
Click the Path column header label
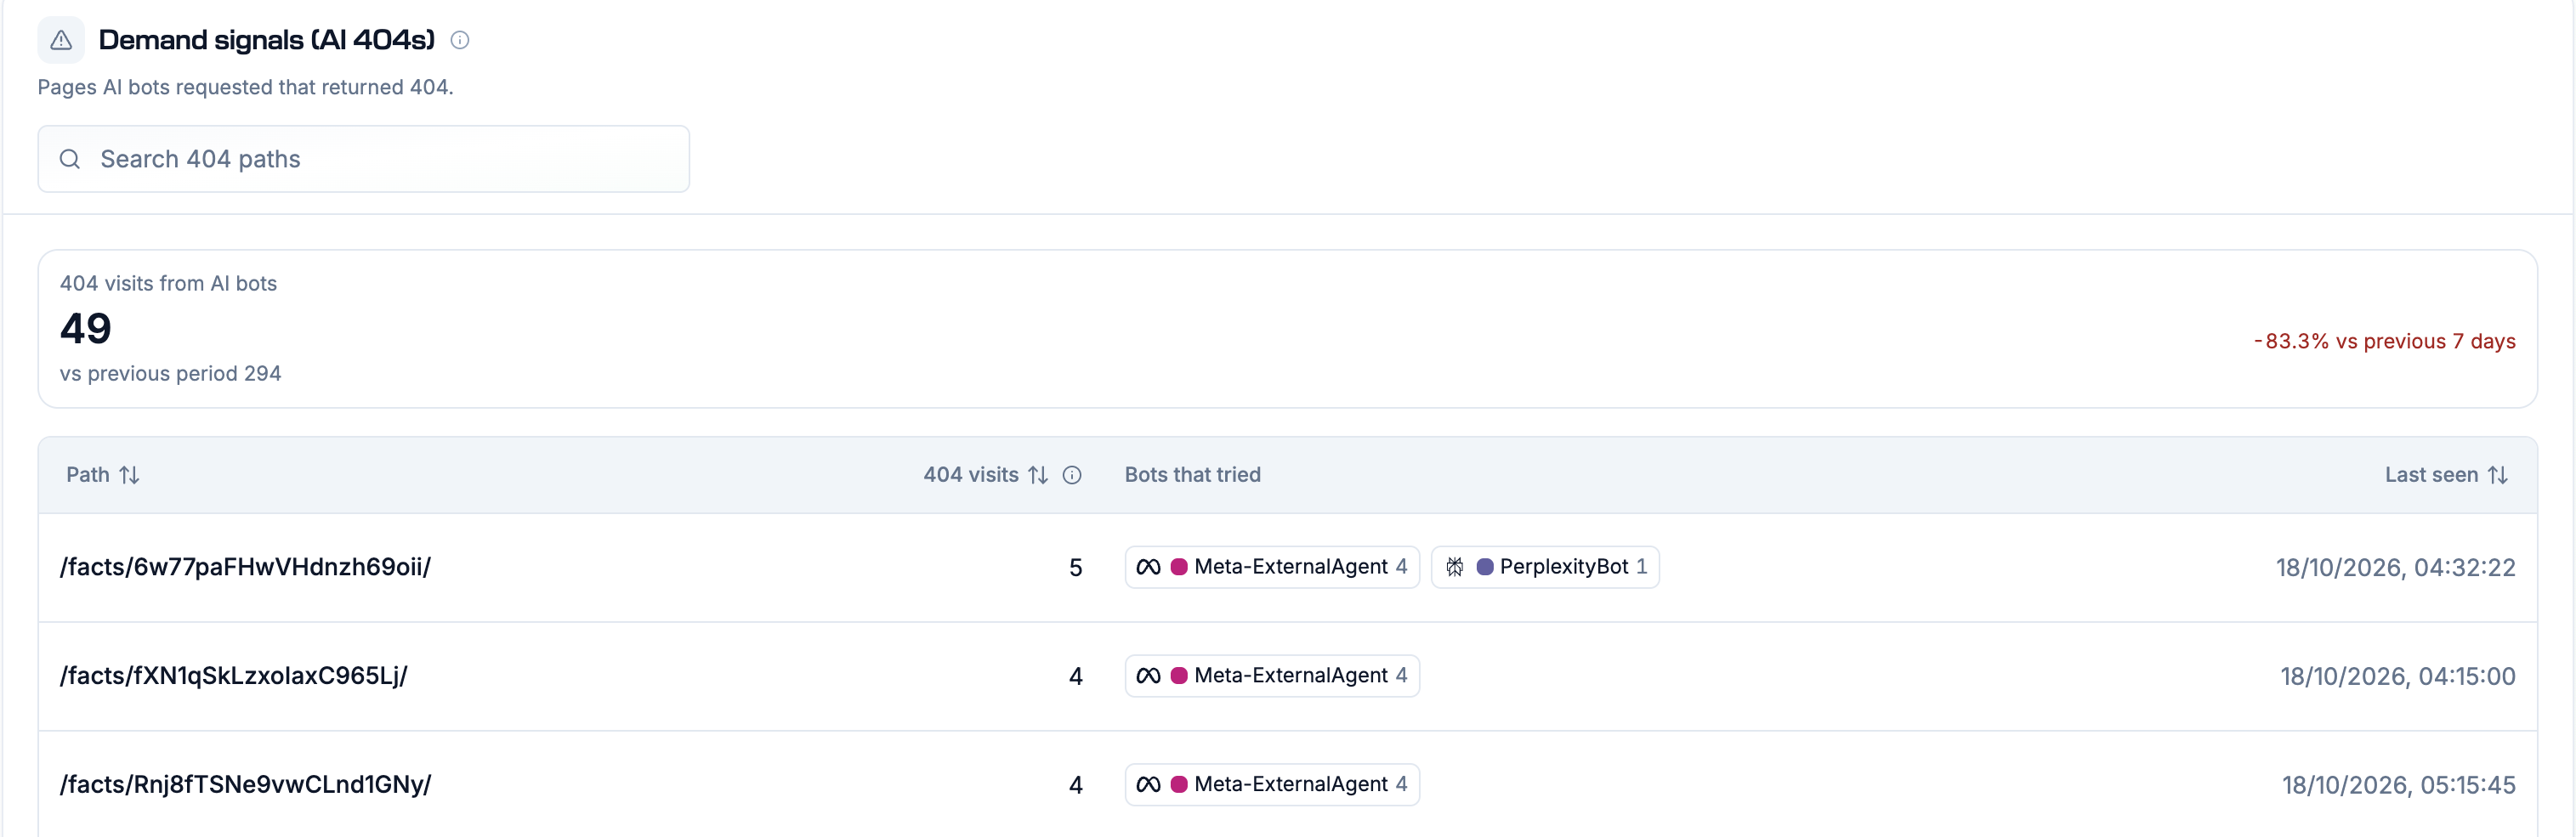[x=88, y=475]
